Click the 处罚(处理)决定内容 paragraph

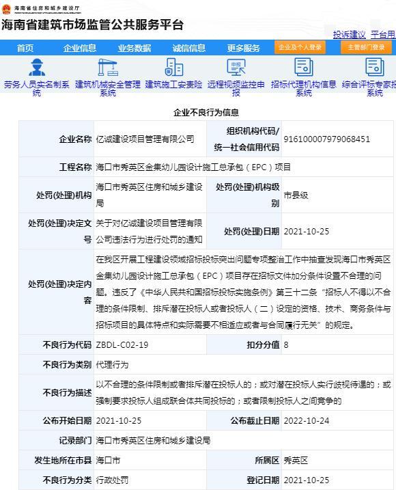pyautogui.click(x=243, y=292)
